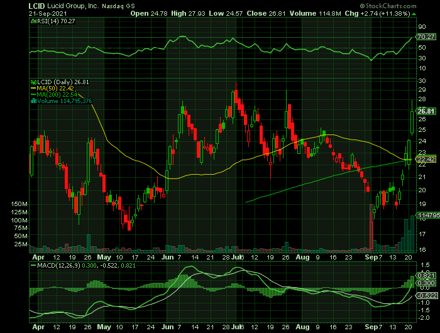
Task: Click the Aug label on the MACD panel date axis
Action: pos(303,327)
